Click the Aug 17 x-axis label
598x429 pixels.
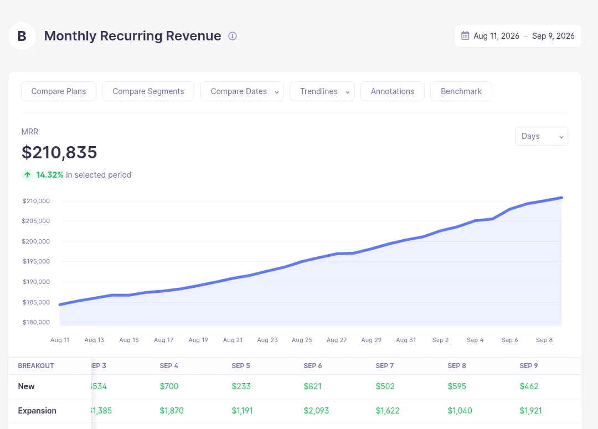tap(163, 340)
